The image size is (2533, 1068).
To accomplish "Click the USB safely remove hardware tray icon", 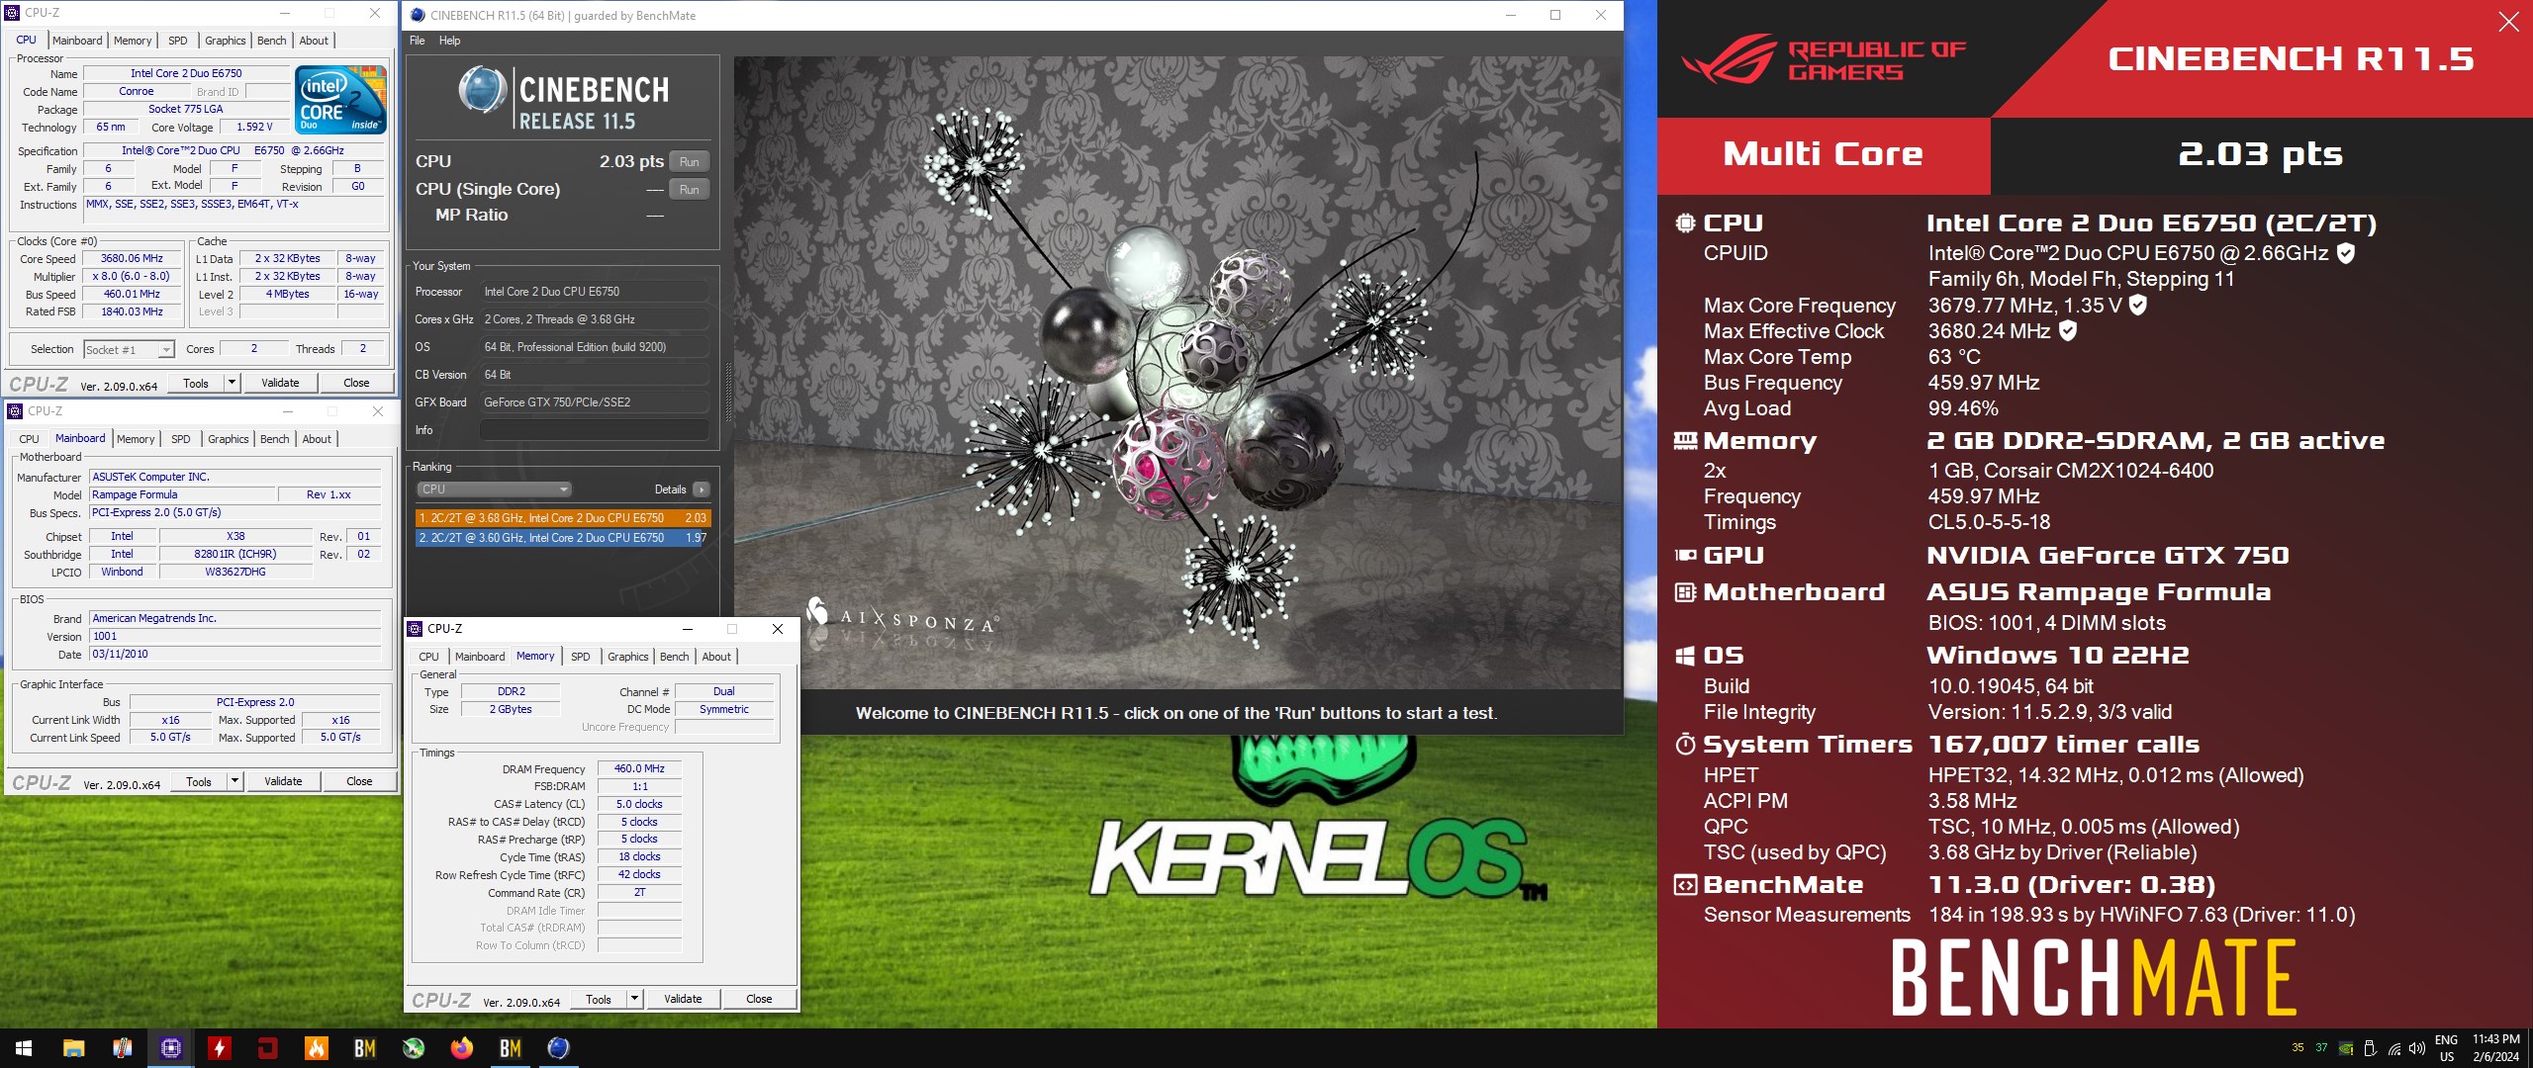I will click(2370, 1049).
